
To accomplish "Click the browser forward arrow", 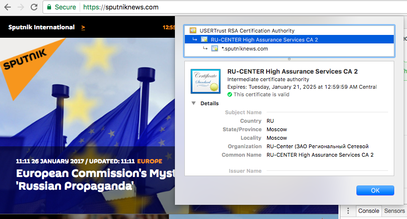I will pos(21,8).
